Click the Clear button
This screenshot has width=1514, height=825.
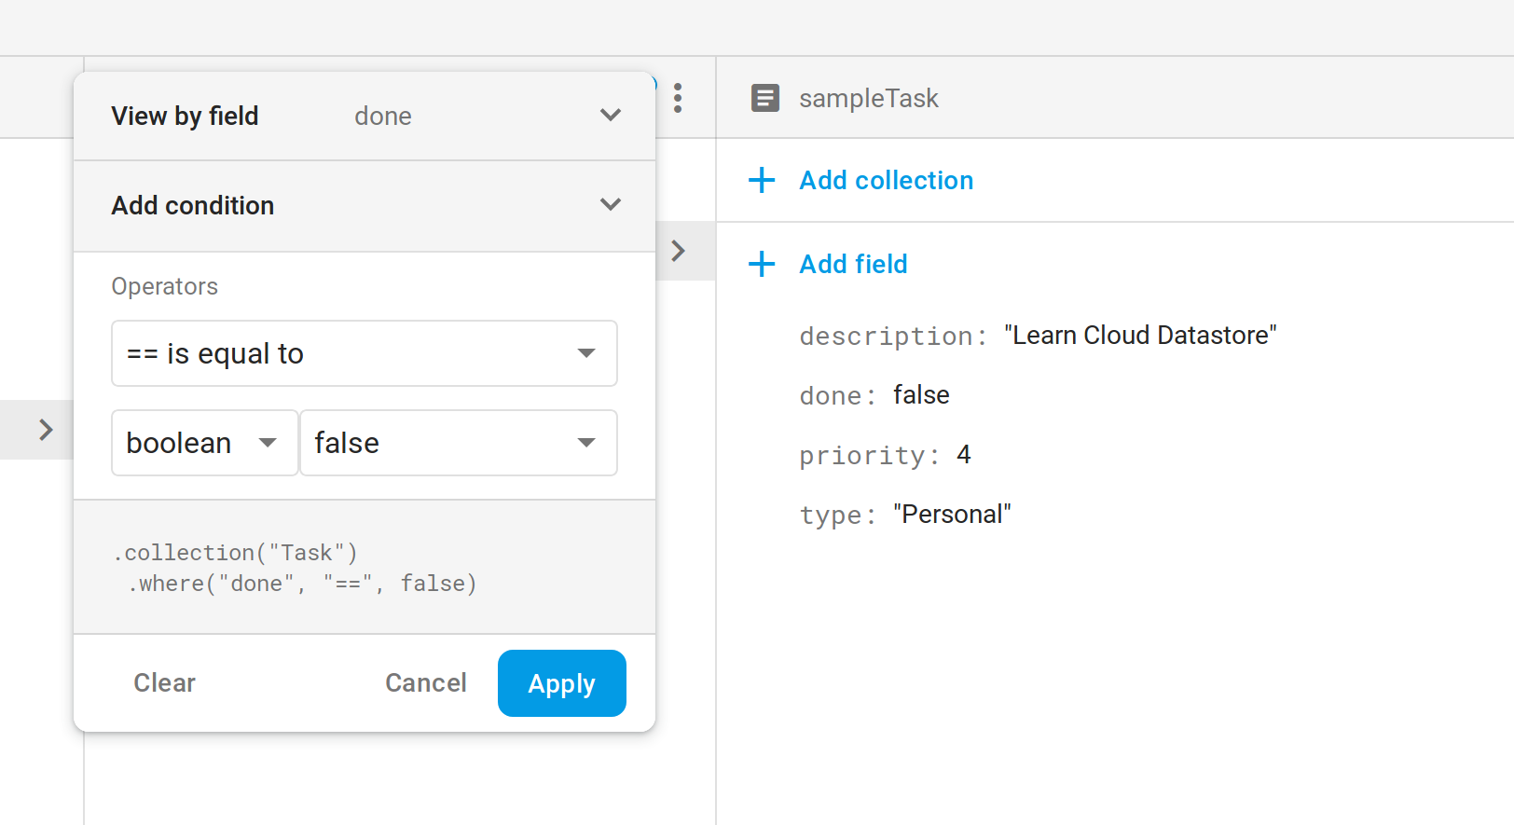coord(165,683)
